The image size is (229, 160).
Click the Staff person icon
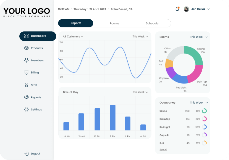tap(26, 85)
